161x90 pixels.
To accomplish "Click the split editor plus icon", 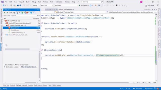I will 156,14.
